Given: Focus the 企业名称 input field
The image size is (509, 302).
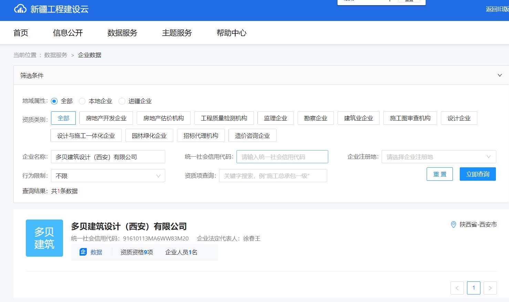Looking at the screenshot, I should coord(108,157).
